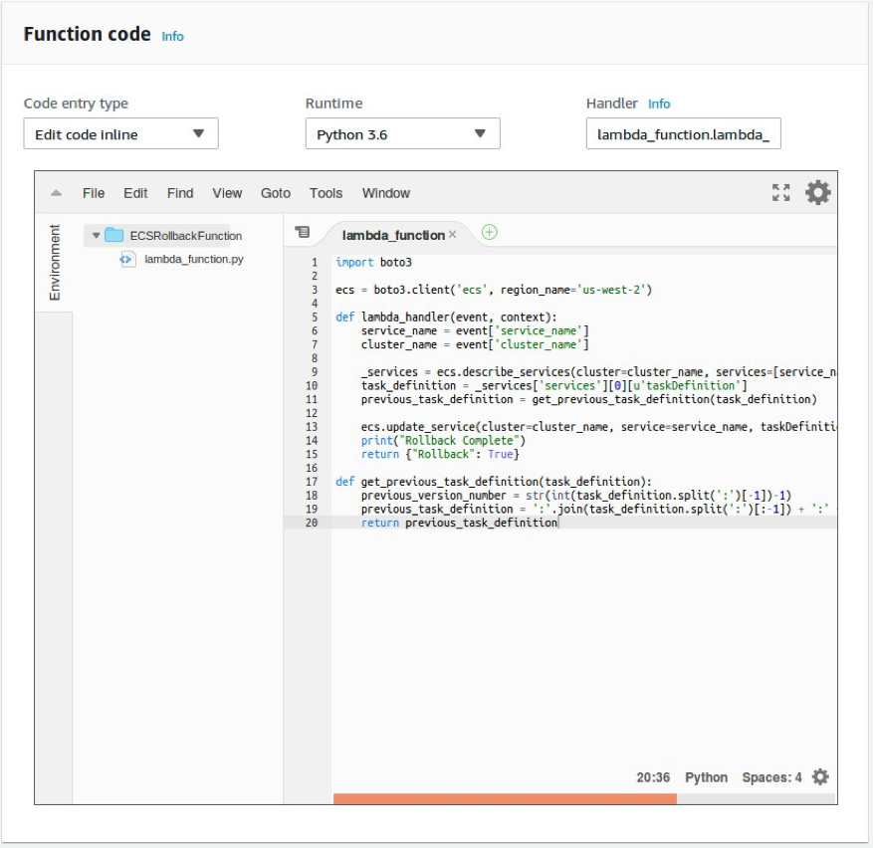Open the Edit menu
The width and height of the screenshot is (873, 848).
point(135,193)
